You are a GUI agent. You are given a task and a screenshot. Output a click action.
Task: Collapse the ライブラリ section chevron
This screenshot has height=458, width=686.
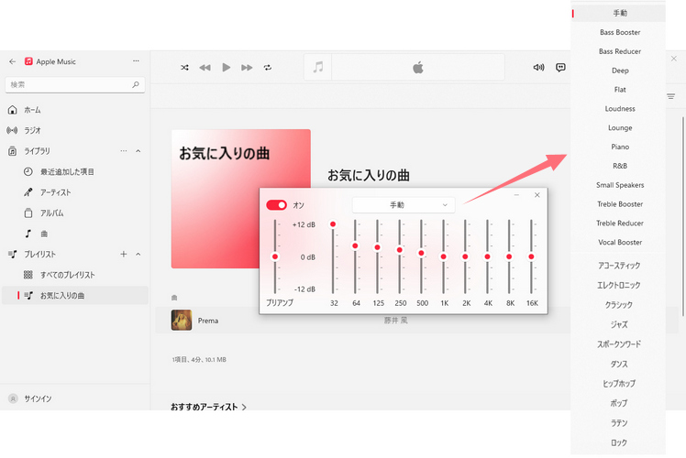point(138,151)
